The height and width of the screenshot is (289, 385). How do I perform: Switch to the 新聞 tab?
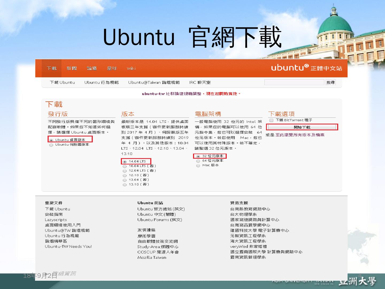72,69
